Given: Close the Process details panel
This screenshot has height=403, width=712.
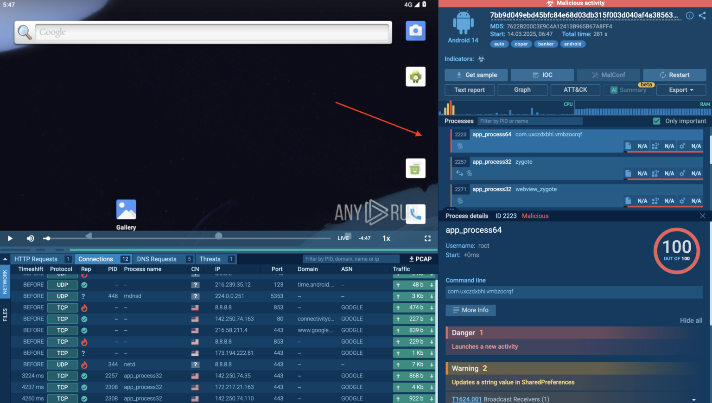Looking at the screenshot, I should tap(702, 216).
